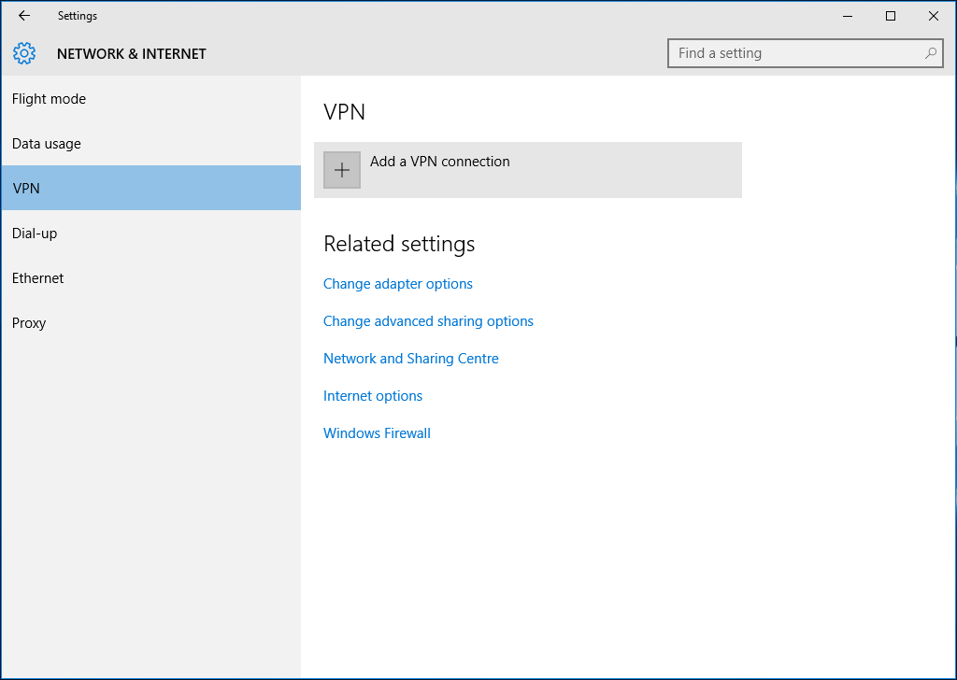Open Ethernet settings
Screen dimensions: 957x680
click(37, 277)
